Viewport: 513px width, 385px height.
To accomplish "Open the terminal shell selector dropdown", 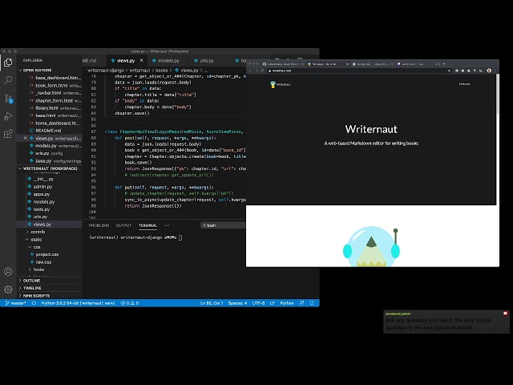I will [223, 225].
